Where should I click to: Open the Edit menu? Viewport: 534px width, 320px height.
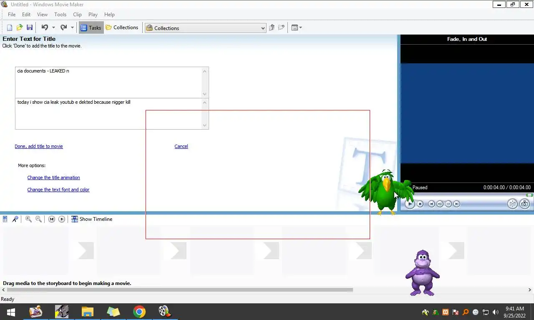click(26, 14)
